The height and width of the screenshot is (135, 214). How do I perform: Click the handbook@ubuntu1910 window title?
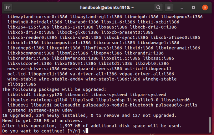tap(107, 7)
